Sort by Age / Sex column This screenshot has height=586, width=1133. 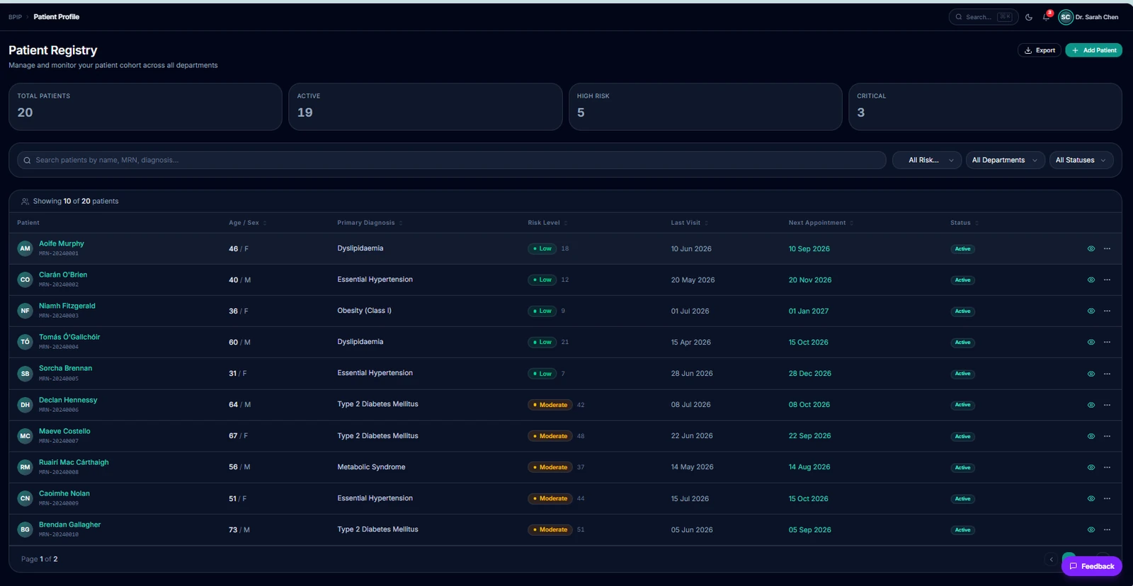coord(247,223)
